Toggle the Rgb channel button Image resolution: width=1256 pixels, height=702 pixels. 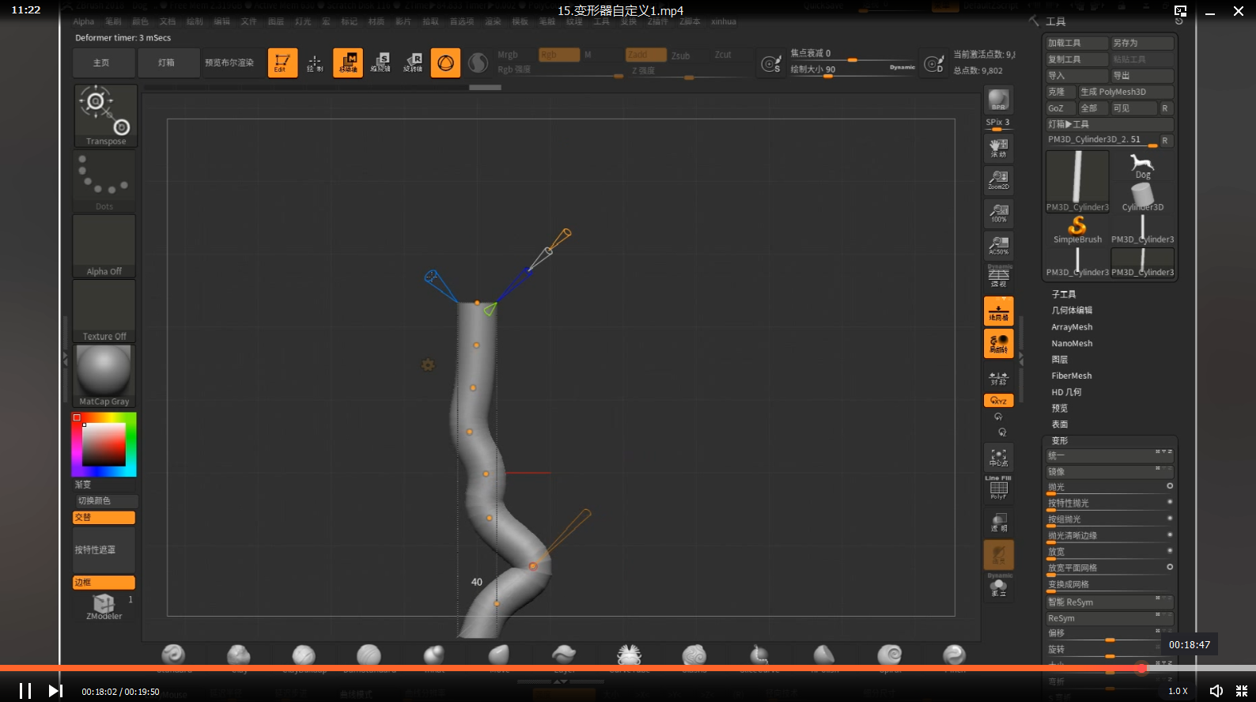559,55
